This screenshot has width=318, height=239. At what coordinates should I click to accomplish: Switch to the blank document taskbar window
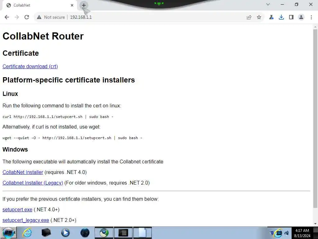pyautogui.click(x=142, y=233)
